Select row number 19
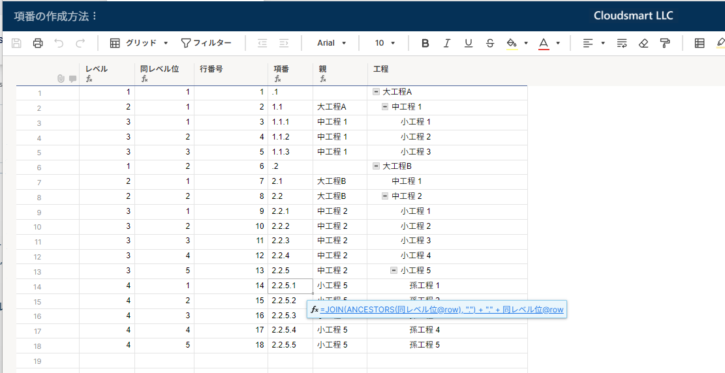Screen dimensions: 725x373 [37, 361]
